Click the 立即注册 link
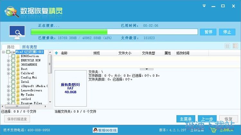This screenshot has height=135, width=241. point(197,130)
